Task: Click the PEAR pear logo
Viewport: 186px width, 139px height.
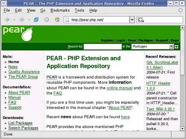Action: pyautogui.click(x=18, y=34)
